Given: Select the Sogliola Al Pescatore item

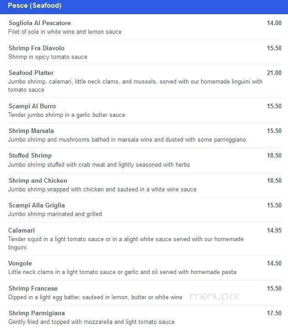Looking at the screenshot, I should [40, 23].
